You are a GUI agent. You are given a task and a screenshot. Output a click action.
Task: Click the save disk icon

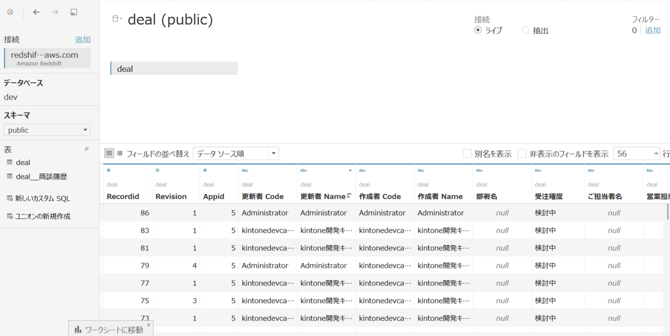click(74, 12)
